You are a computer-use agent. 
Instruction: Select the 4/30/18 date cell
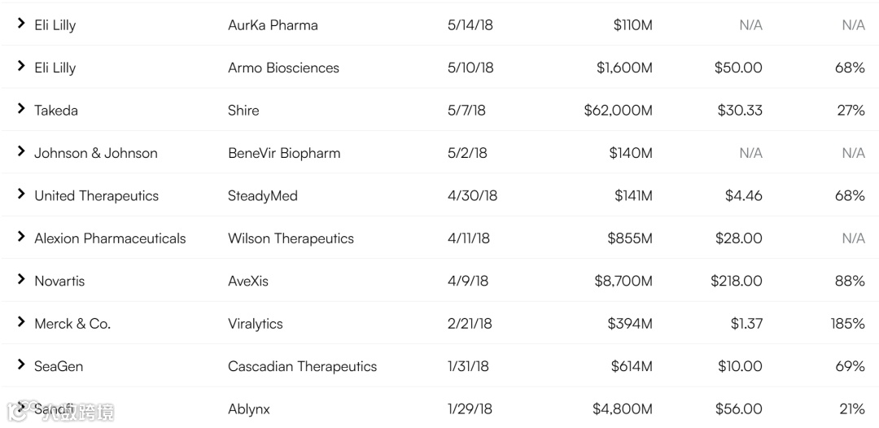(x=472, y=196)
